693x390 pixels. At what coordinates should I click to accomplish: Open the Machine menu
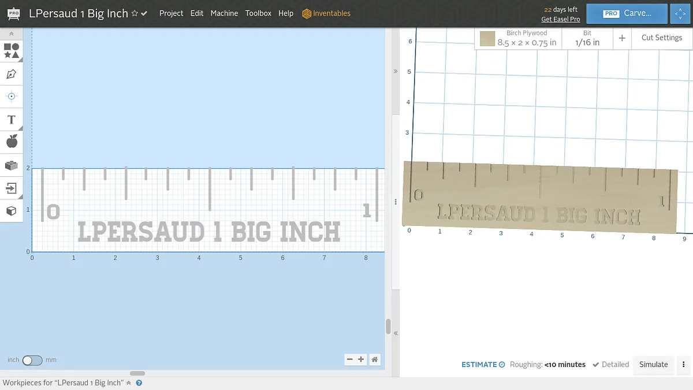(x=224, y=13)
